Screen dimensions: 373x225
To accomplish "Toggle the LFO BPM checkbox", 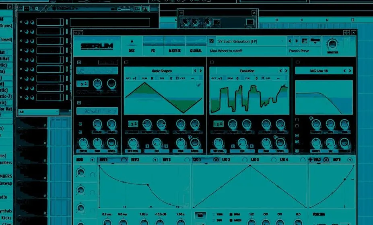I will [x=231, y=214].
